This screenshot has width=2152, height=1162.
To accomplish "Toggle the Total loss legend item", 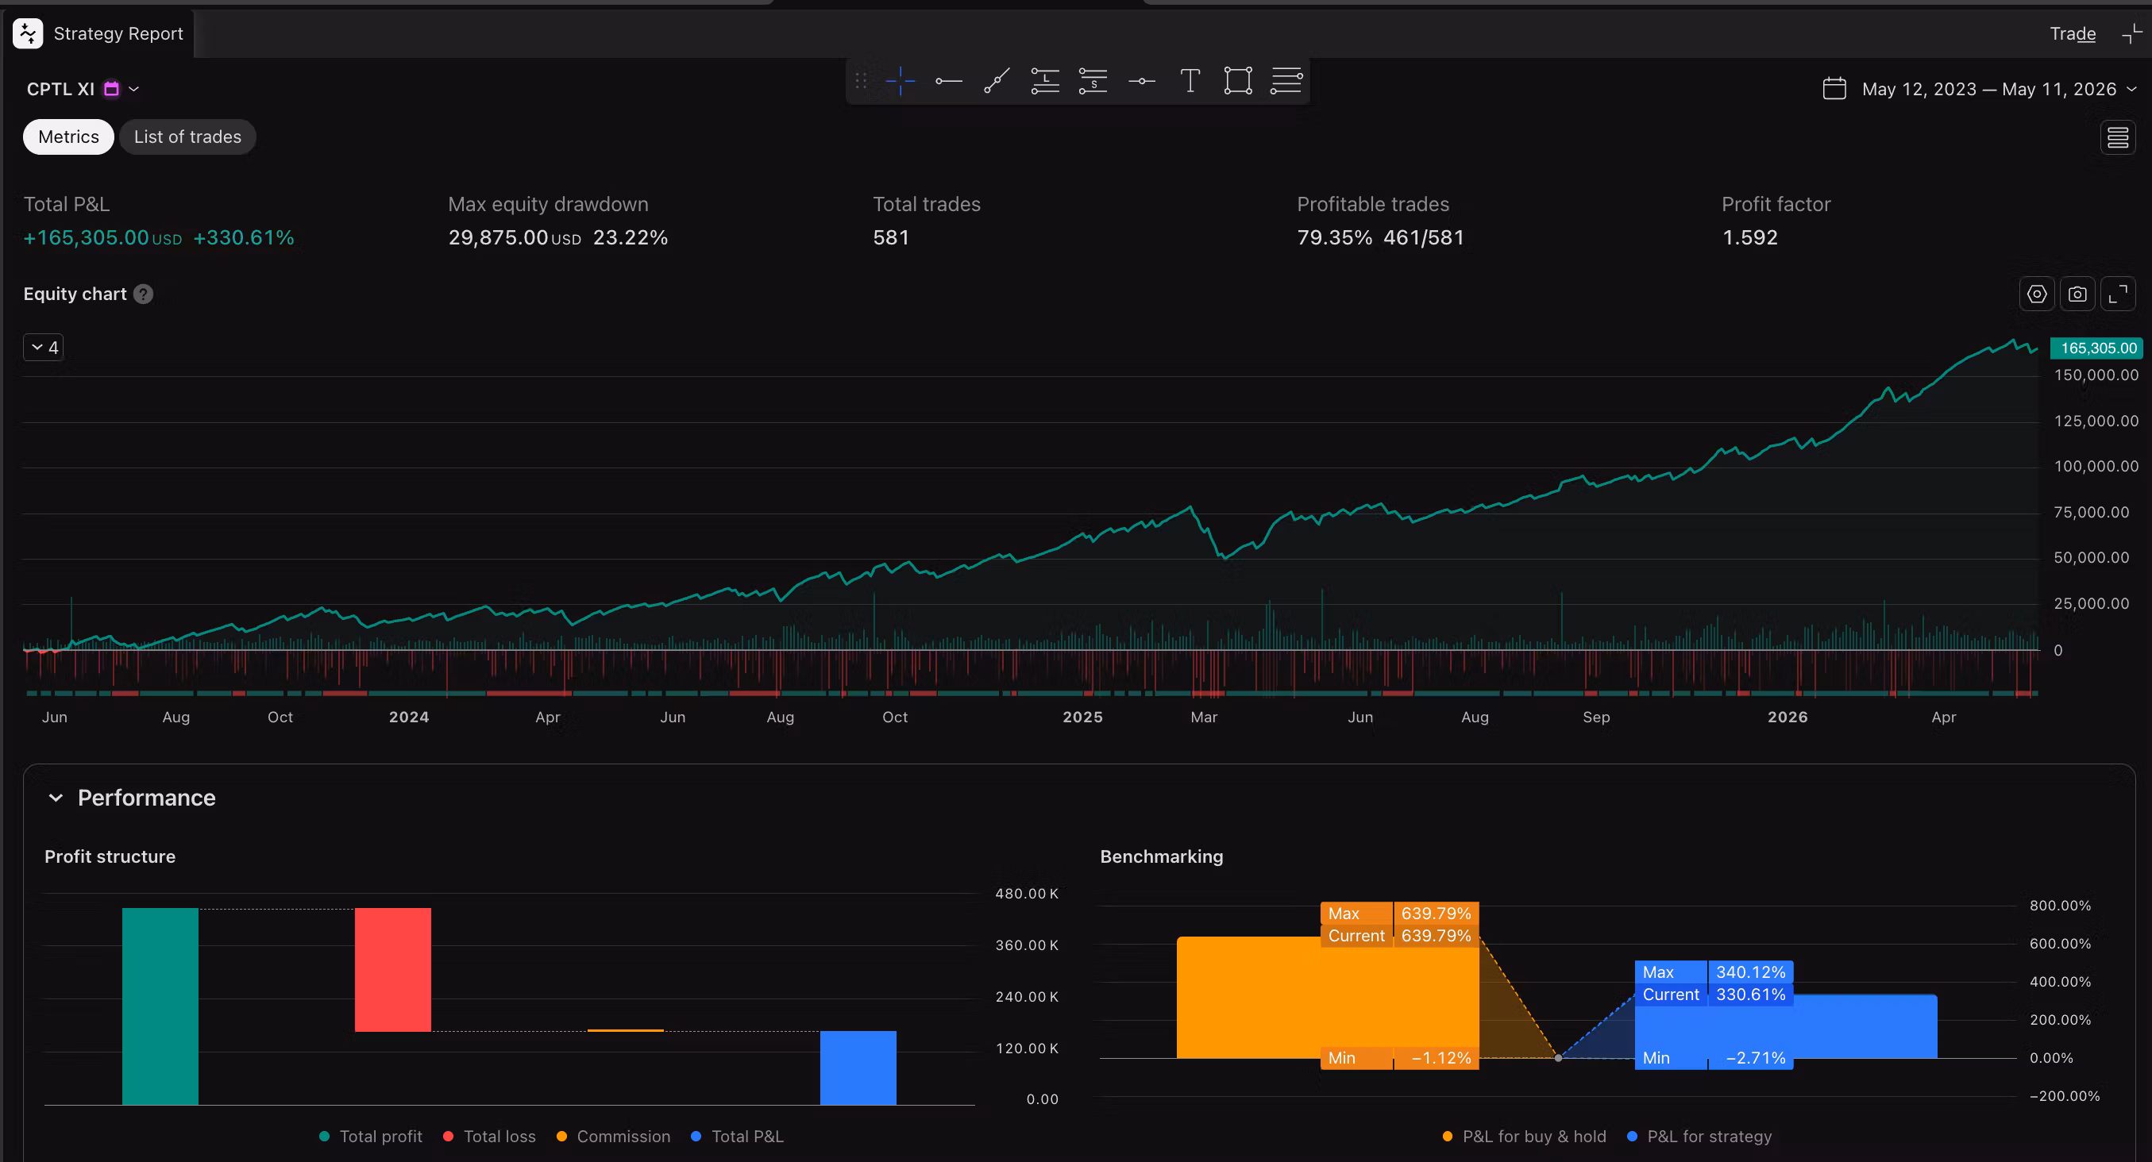I will [489, 1136].
